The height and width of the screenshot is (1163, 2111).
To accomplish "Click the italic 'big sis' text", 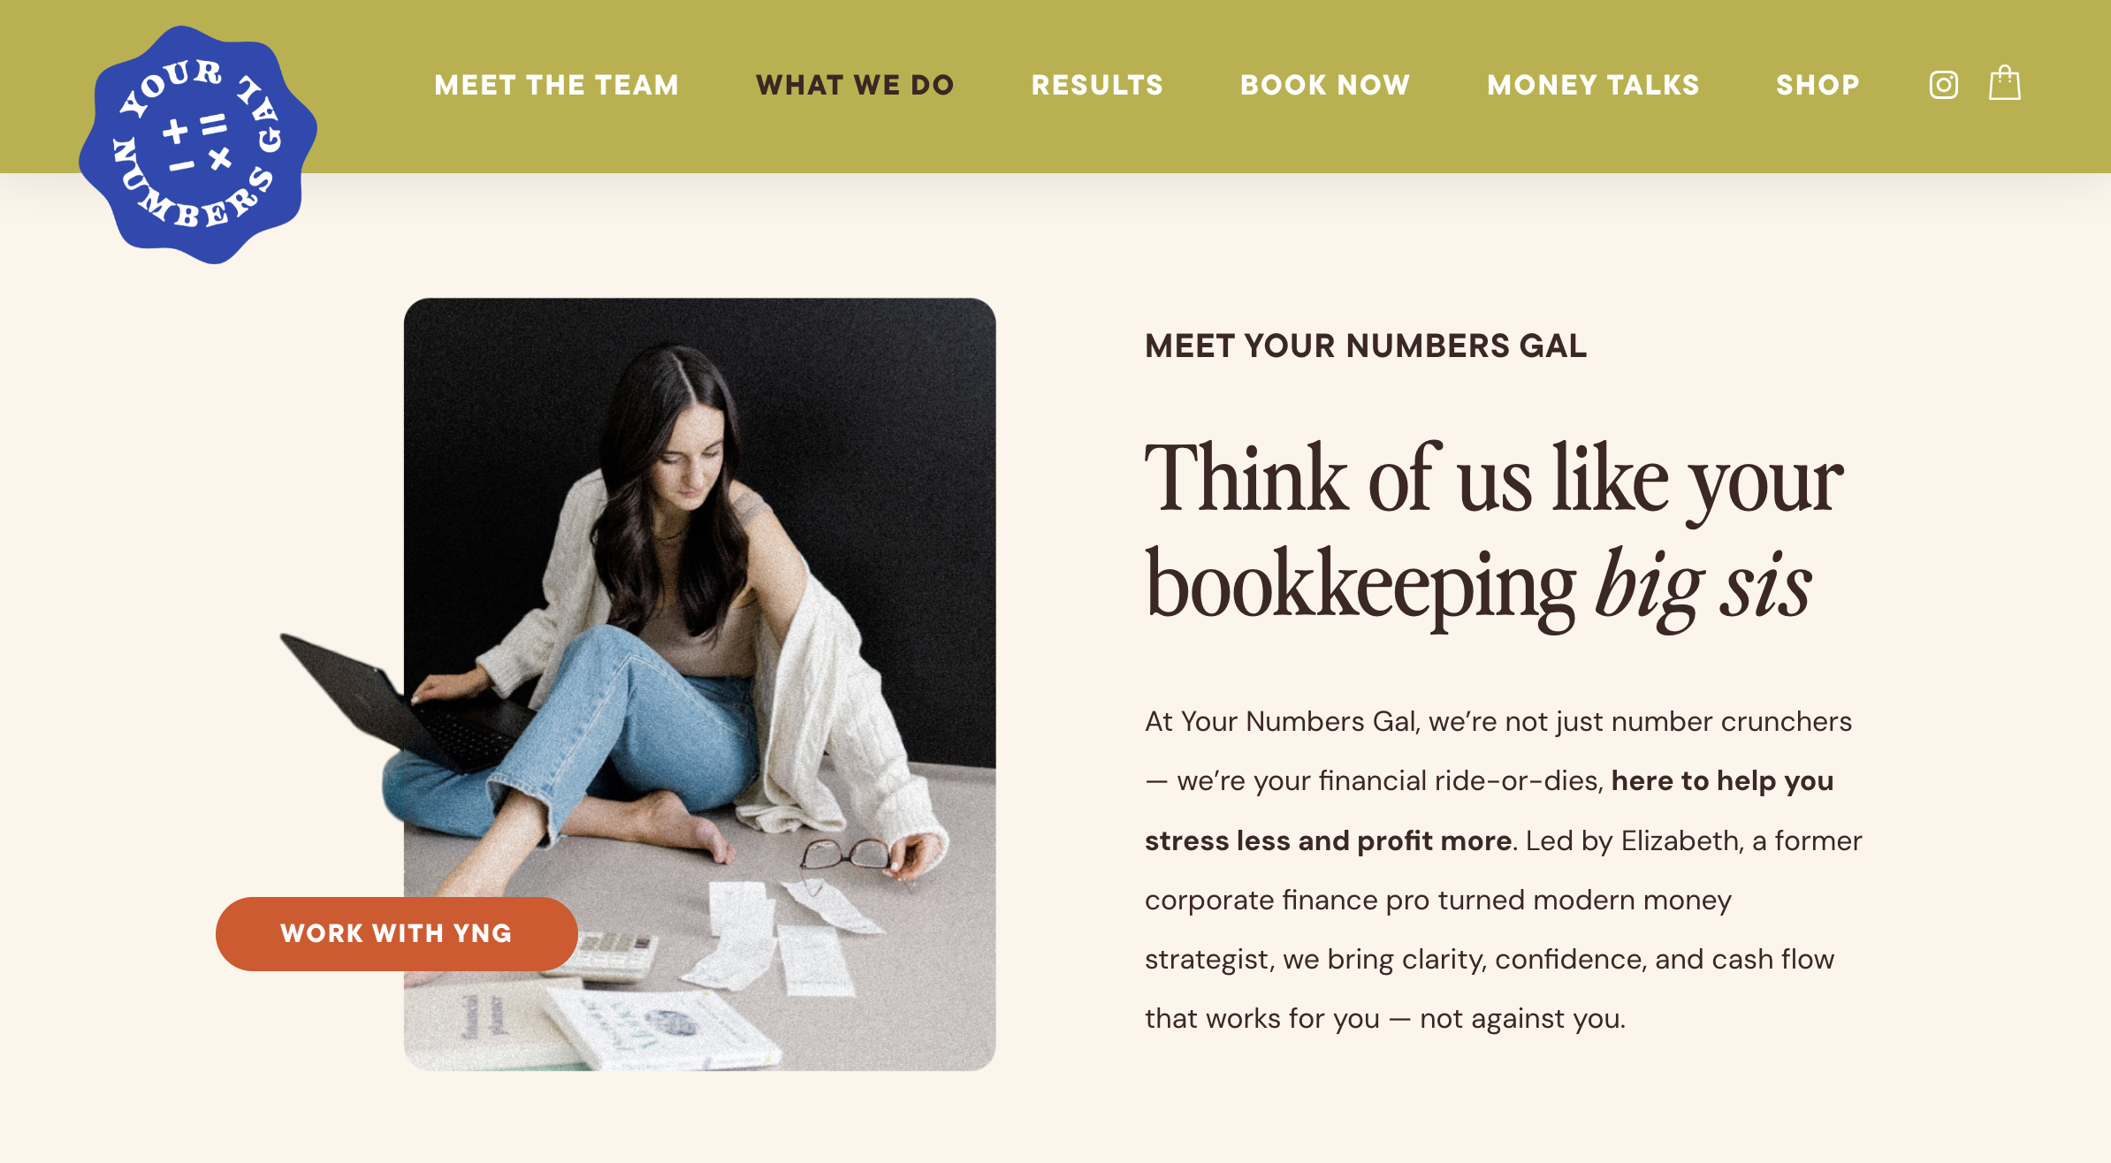I will click(x=1703, y=585).
